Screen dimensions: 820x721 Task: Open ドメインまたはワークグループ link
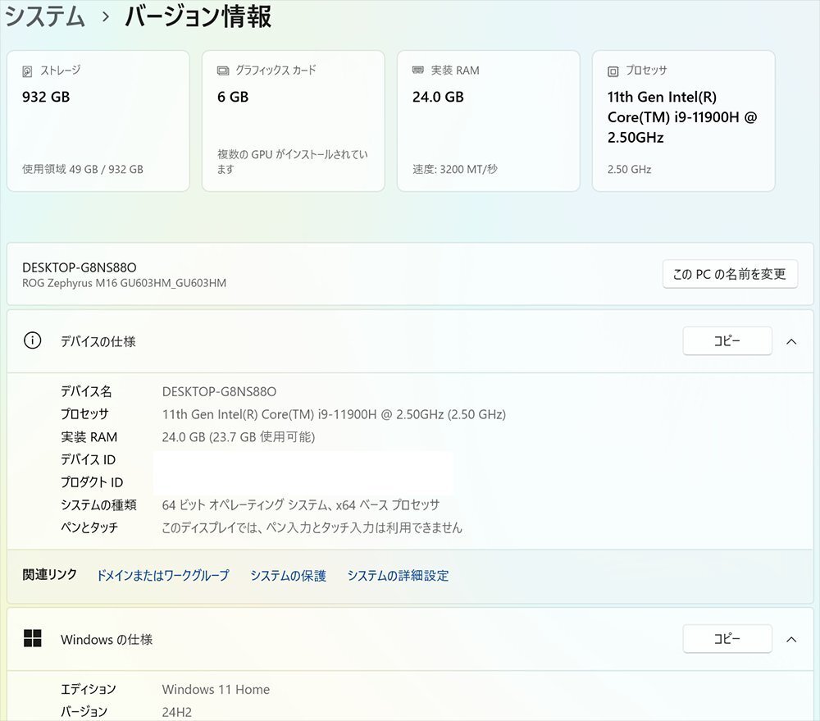pos(162,576)
